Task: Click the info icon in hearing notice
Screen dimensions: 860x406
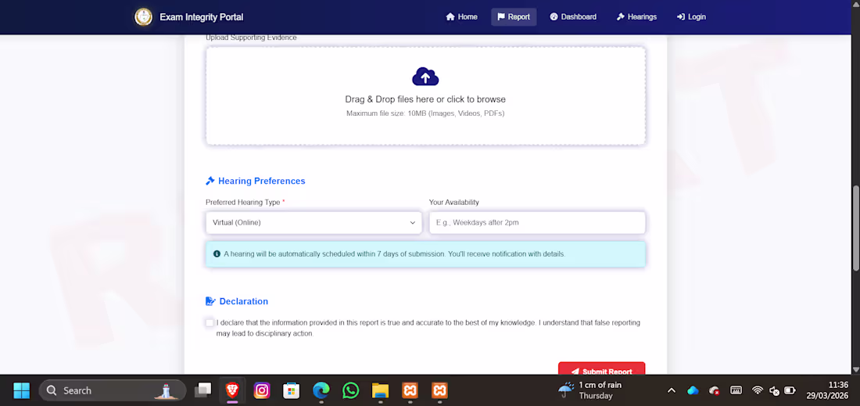Action: [x=217, y=254]
